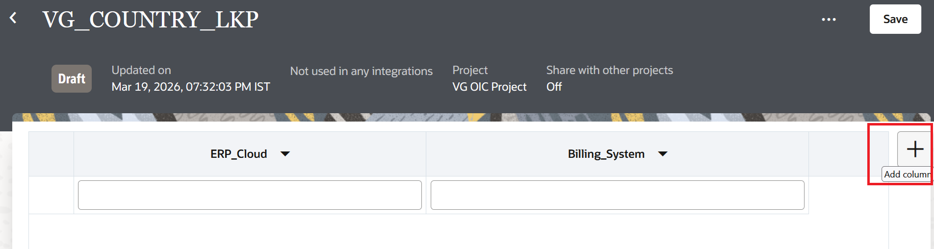Click the Share with other projects Off value

(554, 87)
